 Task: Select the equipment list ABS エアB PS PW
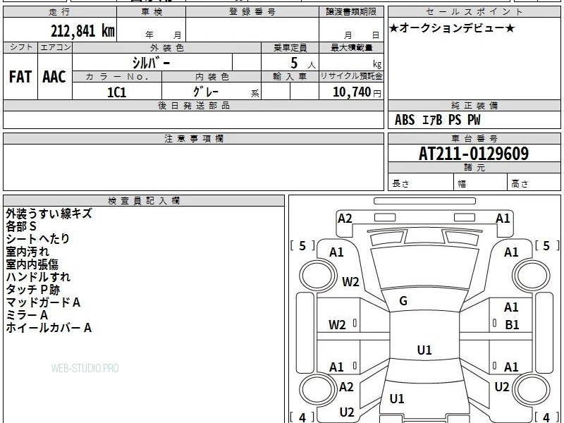(437, 120)
